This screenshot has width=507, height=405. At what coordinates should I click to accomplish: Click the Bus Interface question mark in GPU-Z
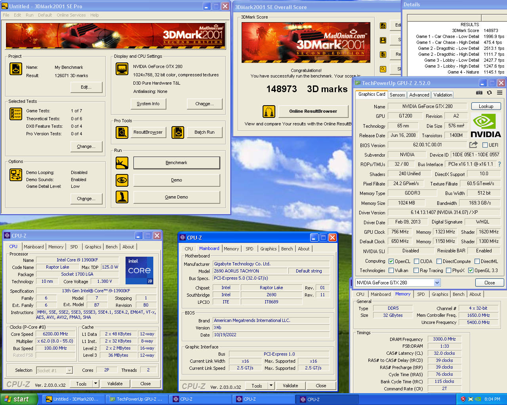pos(499,164)
